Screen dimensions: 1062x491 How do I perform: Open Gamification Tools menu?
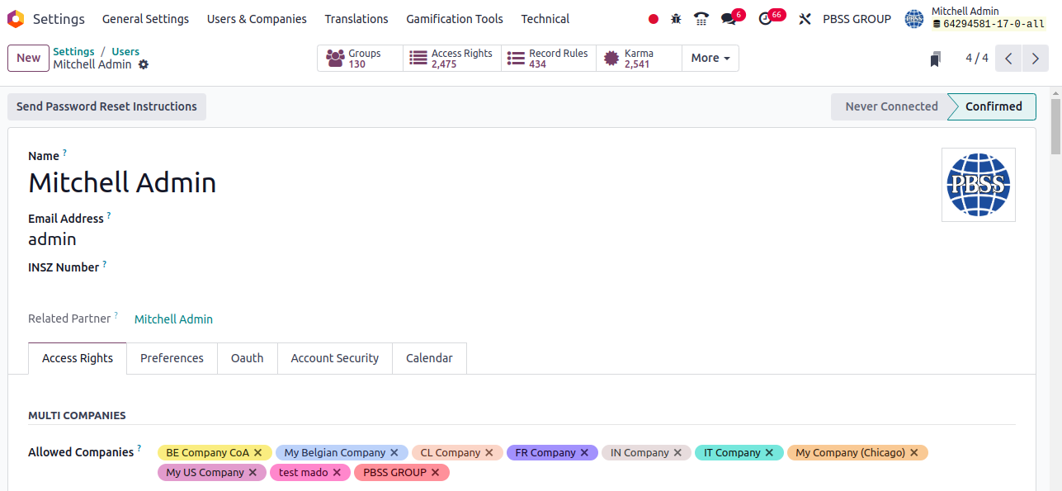click(455, 19)
